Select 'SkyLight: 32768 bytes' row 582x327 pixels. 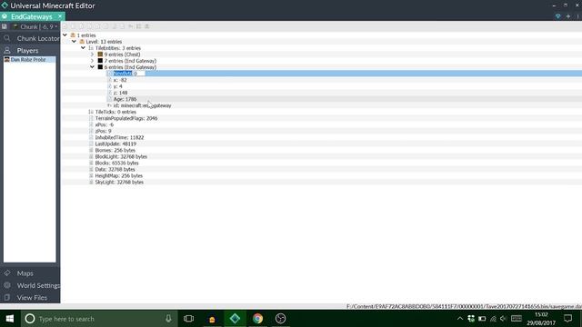click(119, 182)
